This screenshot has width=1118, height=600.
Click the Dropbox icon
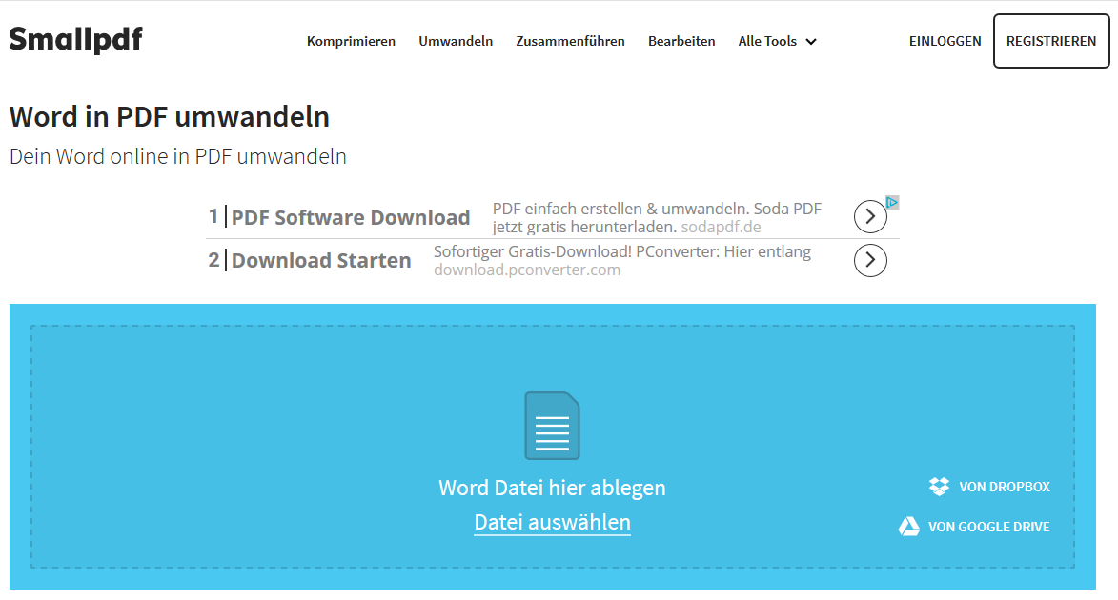(939, 487)
